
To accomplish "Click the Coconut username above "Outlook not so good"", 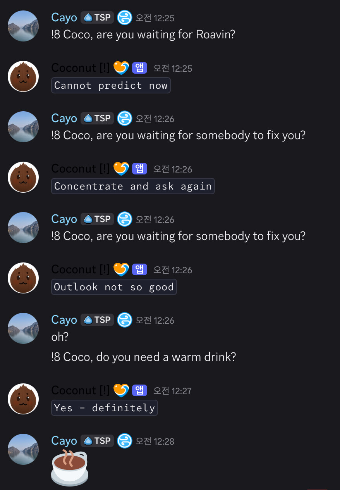I will [x=80, y=269].
